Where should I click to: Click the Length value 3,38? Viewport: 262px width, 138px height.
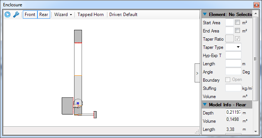tap(230, 129)
